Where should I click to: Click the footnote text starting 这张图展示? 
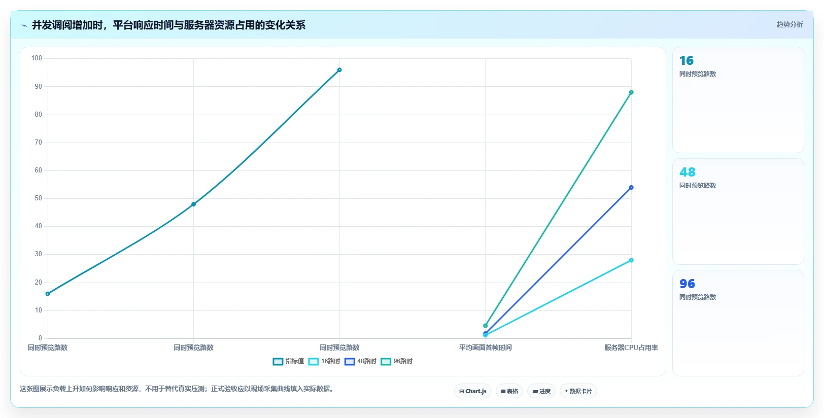[177, 389]
